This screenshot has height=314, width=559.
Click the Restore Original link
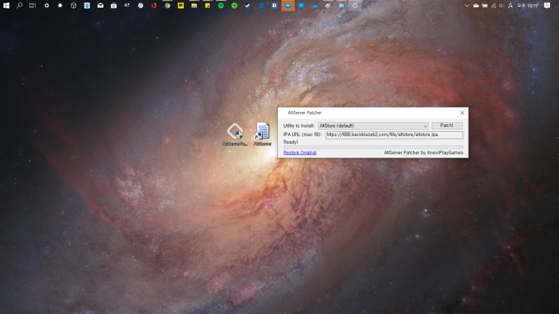tap(300, 153)
